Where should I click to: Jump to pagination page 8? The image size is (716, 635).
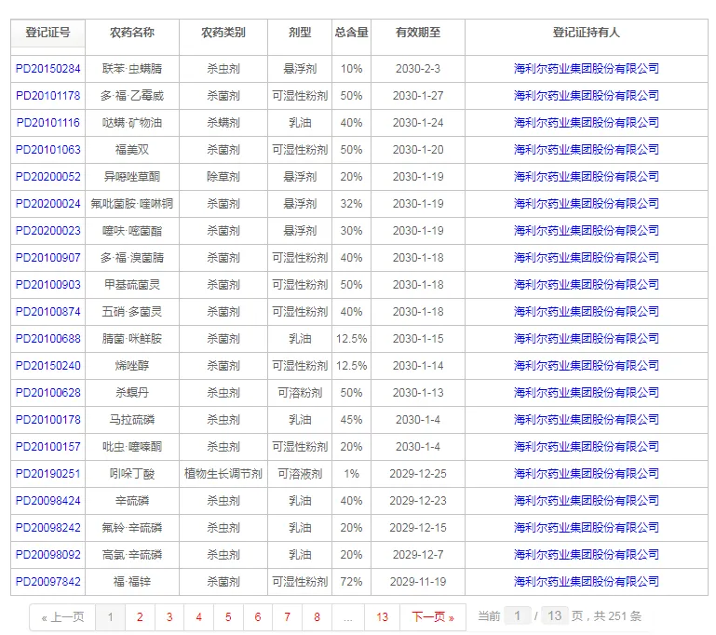click(x=317, y=617)
